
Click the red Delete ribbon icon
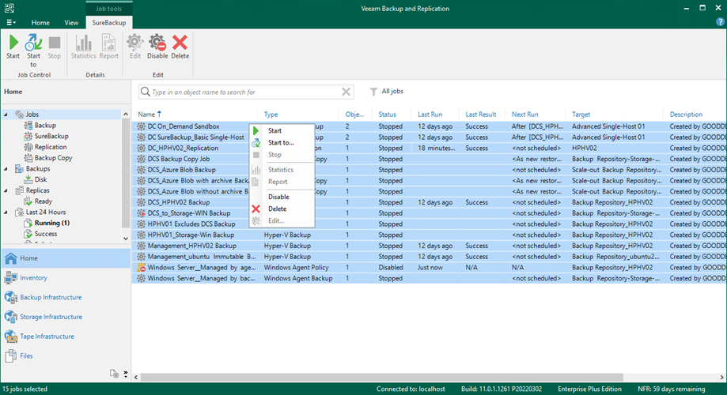tap(180, 43)
